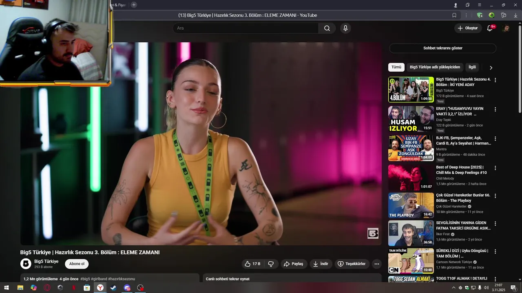Click the microphone system tray icon
The width and height of the screenshot is (522, 293).
480,288
